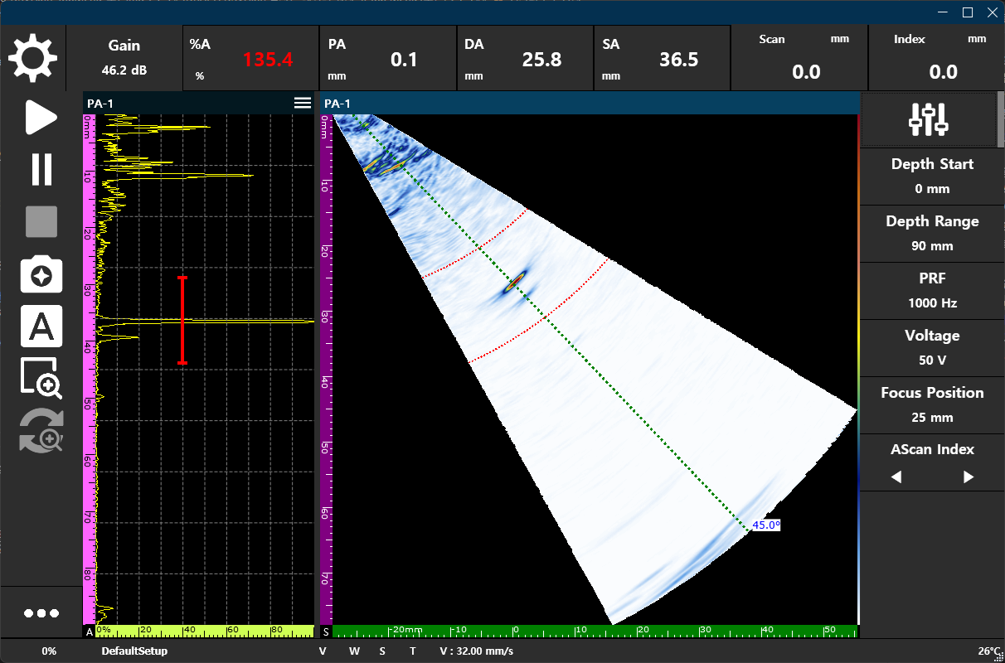Adjust the PRF 1000 Hz parameter
1005x663 pixels.
click(x=932, y=290)
